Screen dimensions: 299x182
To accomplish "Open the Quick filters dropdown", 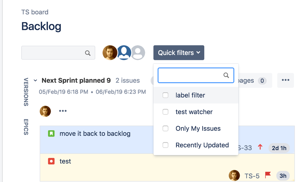I will tap(179, 52).
